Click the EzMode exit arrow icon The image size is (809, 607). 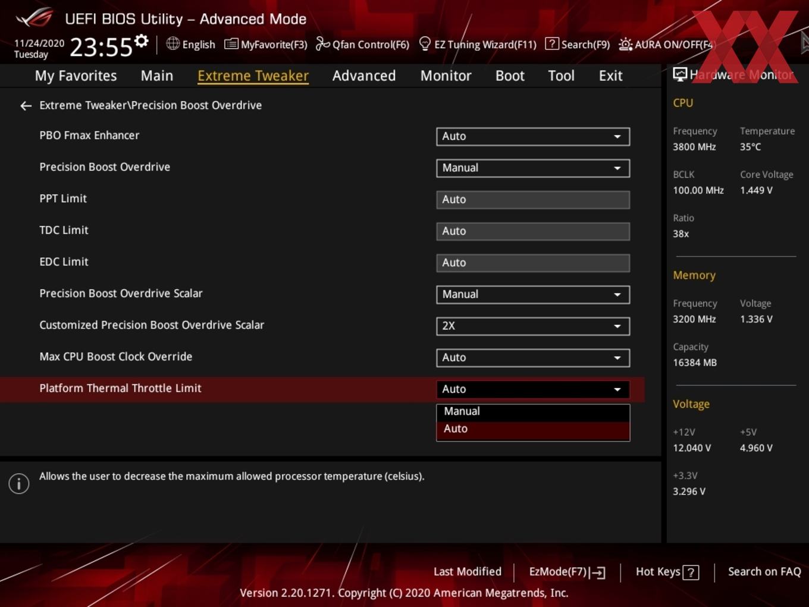[x=598, y=572]
